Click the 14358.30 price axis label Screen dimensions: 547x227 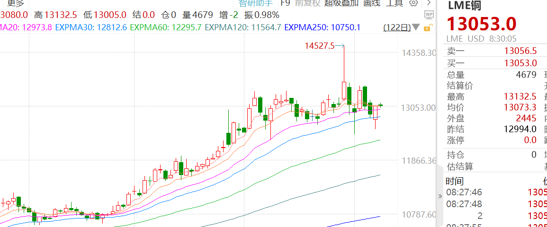(x=419, y=53)
